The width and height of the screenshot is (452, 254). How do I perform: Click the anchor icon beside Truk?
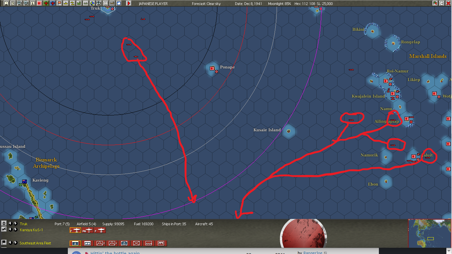tap(4, 224)
